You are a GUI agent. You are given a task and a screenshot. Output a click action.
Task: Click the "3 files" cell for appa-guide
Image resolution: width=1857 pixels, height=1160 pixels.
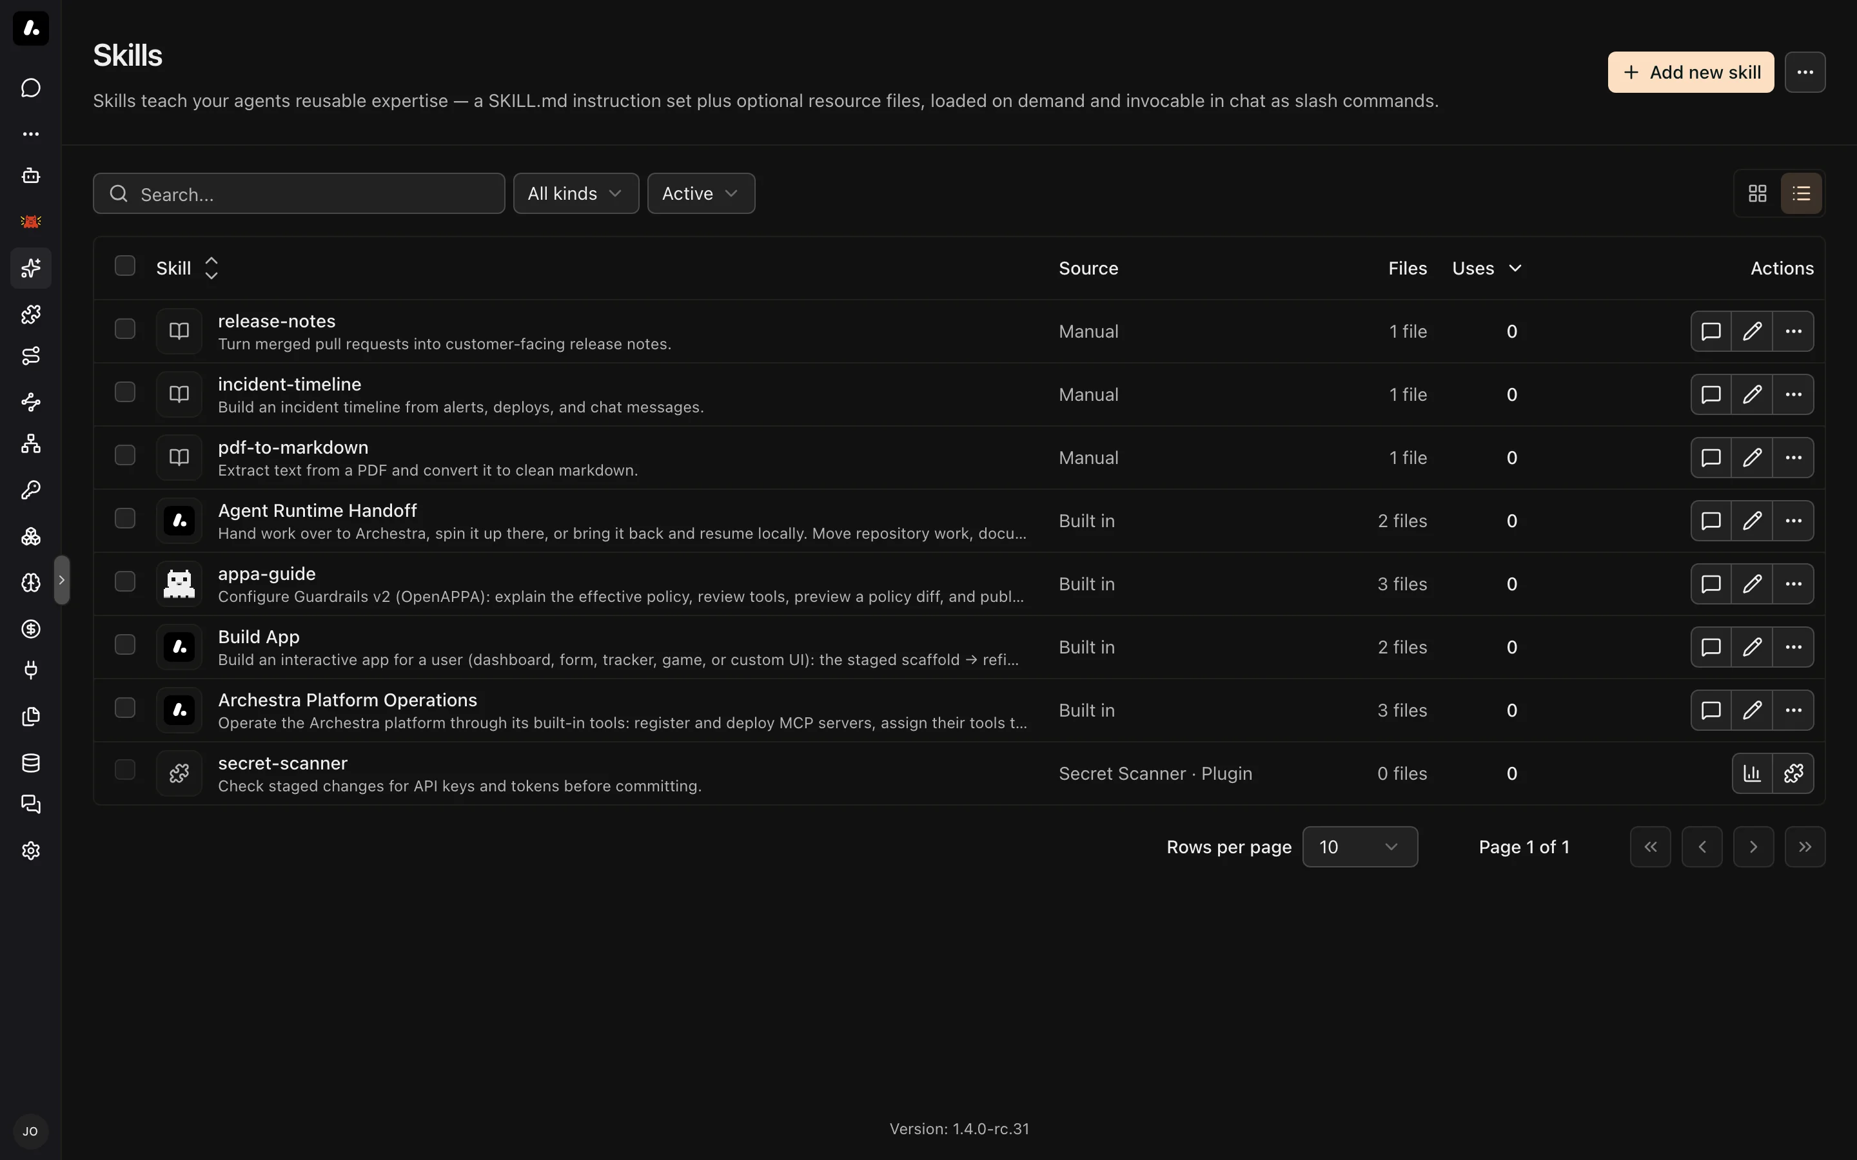click(x=1402, y=584)
